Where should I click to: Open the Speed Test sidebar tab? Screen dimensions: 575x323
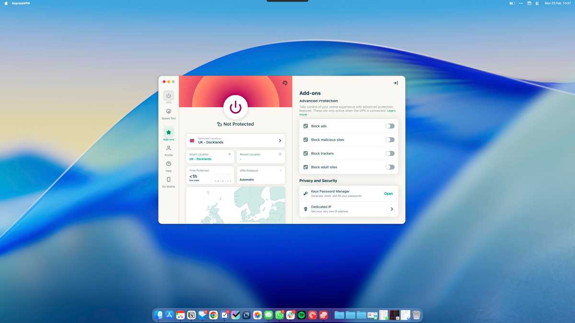click(x=169, y=114)
